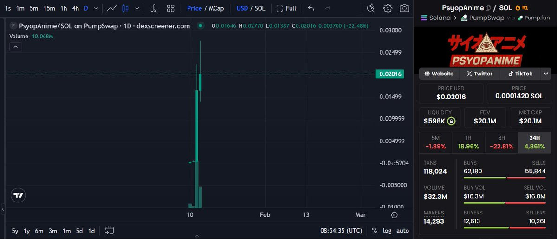Click the liquidity lock icon
The height and width of the screenshot is (239, 557).
(451, 121)
